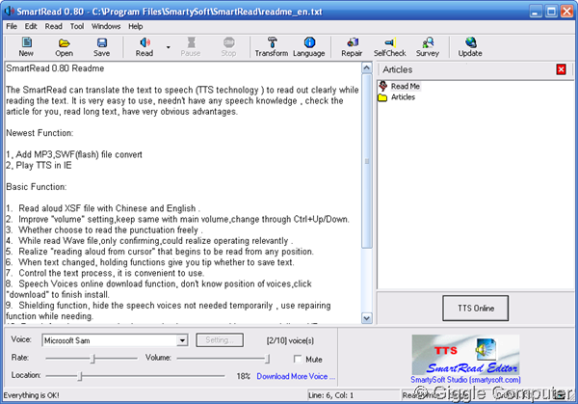Adjust the Volume slider thumb
Screen dimensions: 578x404
pyautogui.click(x=268, y=359)
